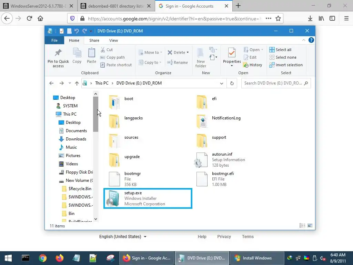This screenshot has width=353, height=265.
Task: Select $Recycle.Bin in navigation tree
Action: click(x=80, y=189)
